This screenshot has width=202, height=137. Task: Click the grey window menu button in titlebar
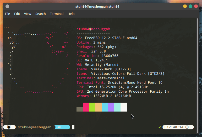[x=7, y=6]
